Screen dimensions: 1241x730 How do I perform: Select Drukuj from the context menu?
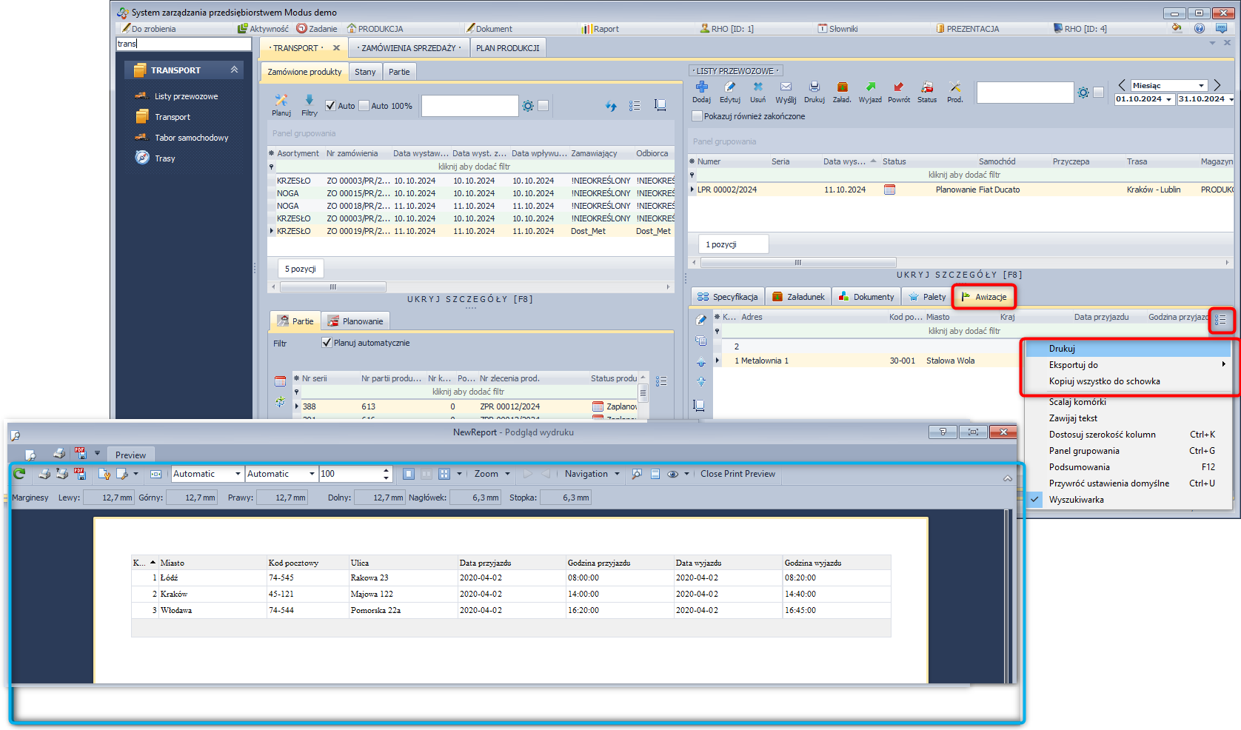[x=1062, y=349]
